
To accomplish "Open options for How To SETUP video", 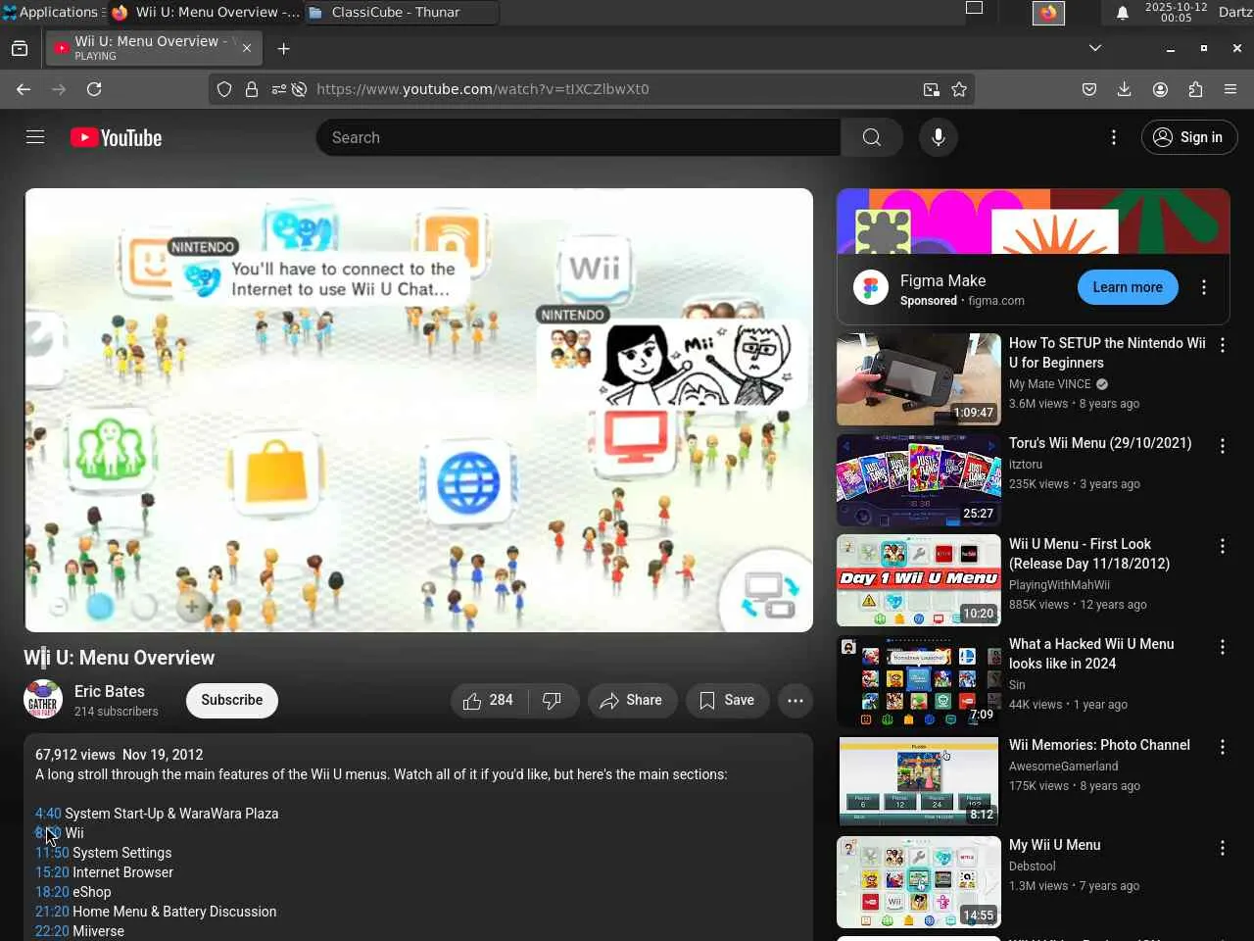I will coord(1223,345).
